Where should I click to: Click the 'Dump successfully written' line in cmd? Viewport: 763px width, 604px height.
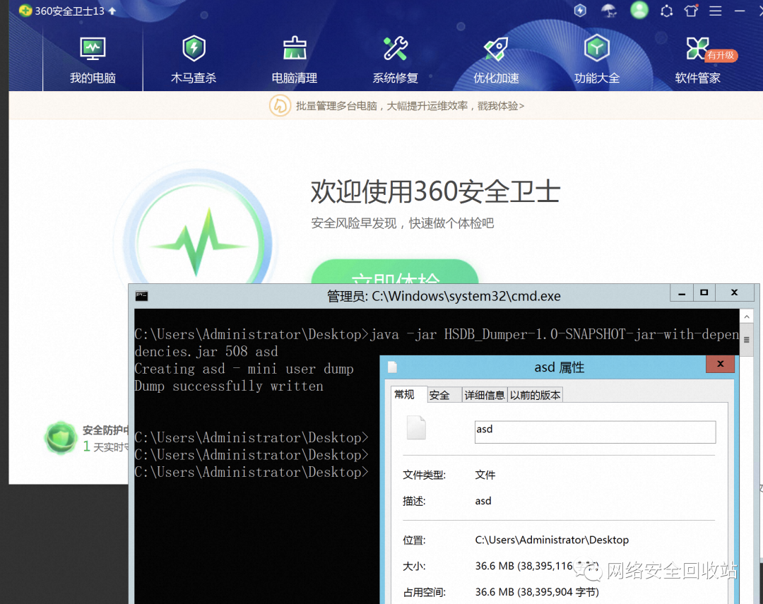[x=229, y=386]
